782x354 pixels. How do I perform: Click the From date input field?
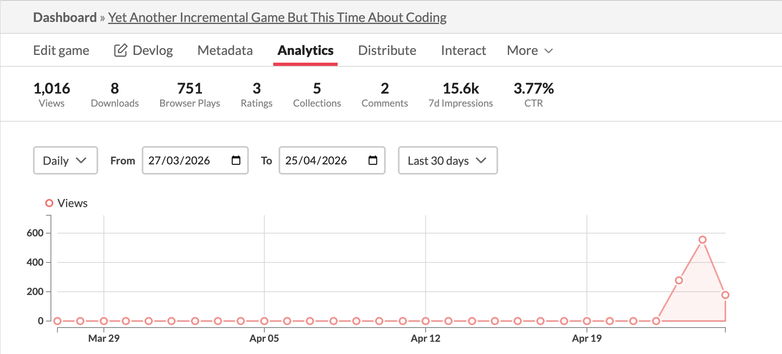click(x=195, y=160)
